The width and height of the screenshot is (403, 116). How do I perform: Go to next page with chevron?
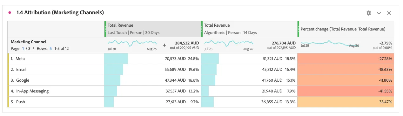(34, 49)
